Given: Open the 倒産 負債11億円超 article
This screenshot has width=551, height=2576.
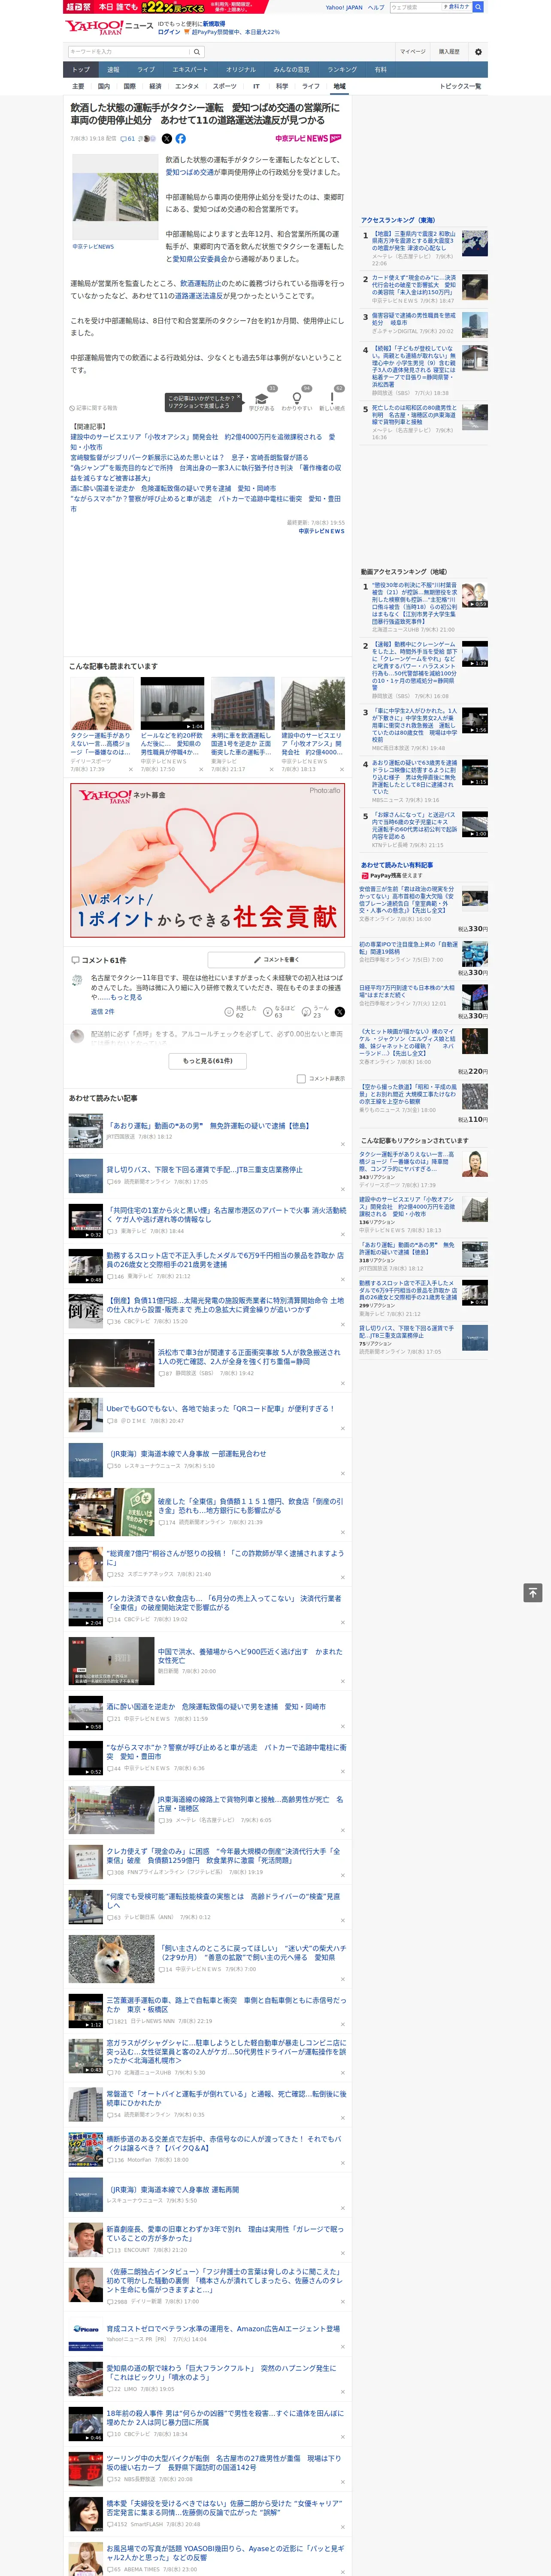Looking at the screenshot, I should click(224, 1305).
